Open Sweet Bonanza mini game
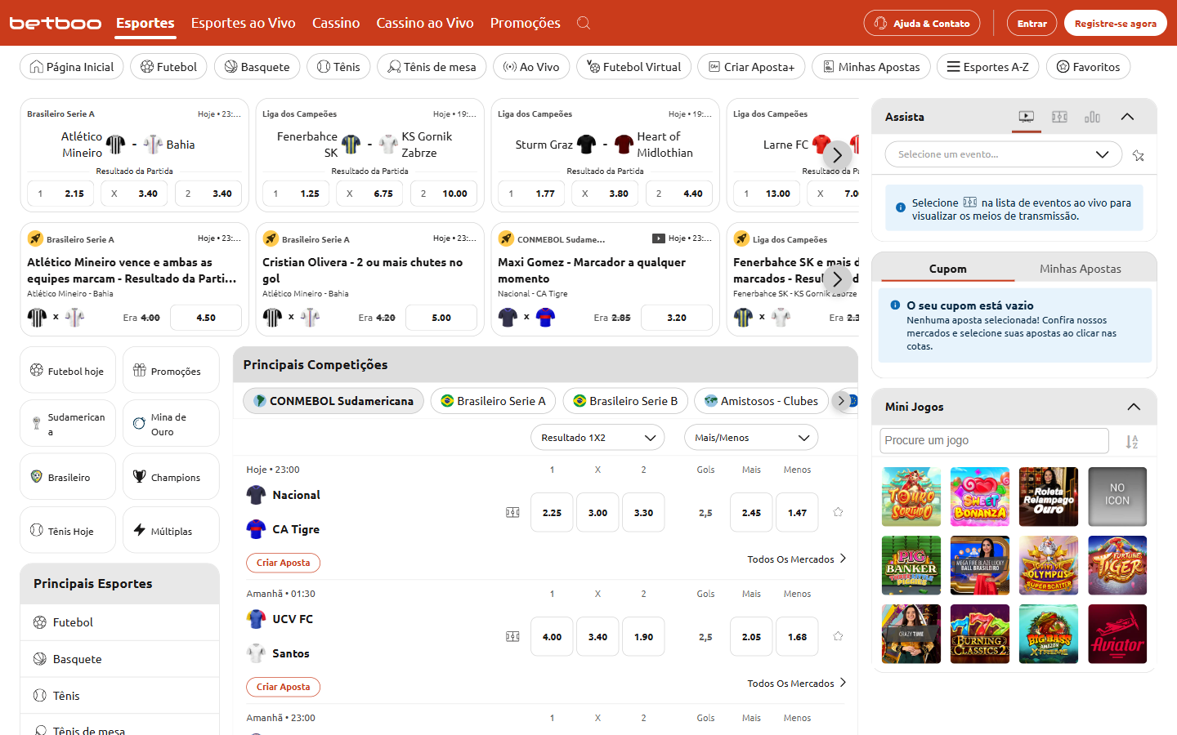 click(x=980, y=497)
